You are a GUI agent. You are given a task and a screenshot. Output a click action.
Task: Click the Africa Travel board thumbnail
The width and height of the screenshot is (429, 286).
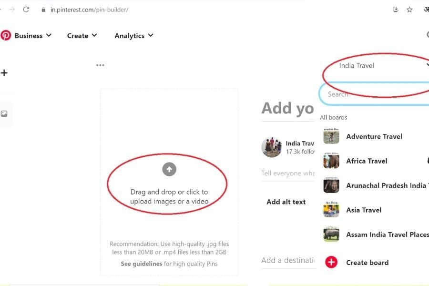pyautogui.click(x=331, y=161)
